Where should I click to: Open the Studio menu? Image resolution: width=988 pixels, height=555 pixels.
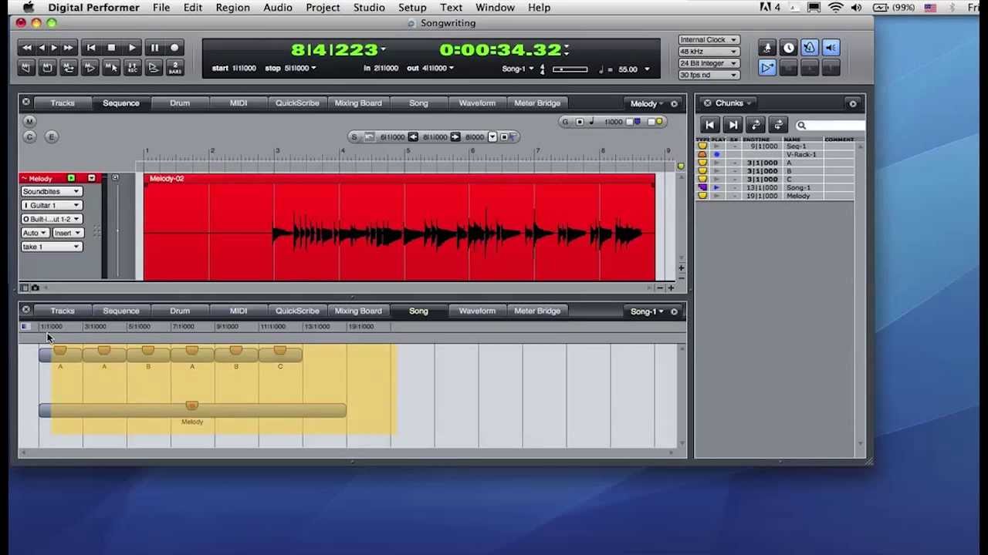(x=369, y=8)
